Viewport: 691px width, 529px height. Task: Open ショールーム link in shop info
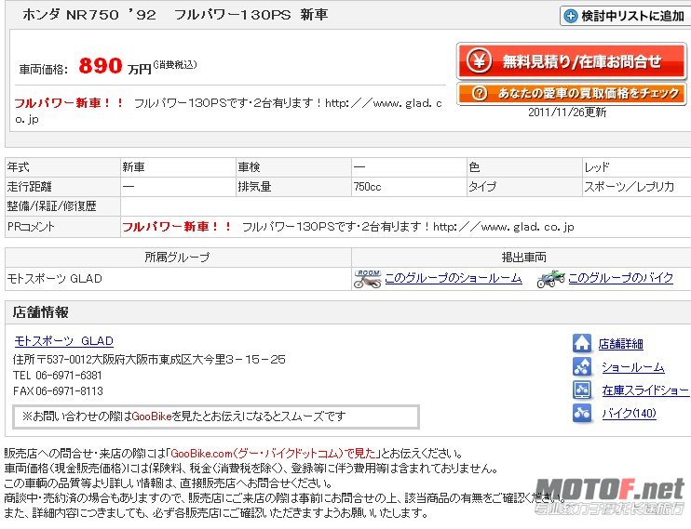633,367
